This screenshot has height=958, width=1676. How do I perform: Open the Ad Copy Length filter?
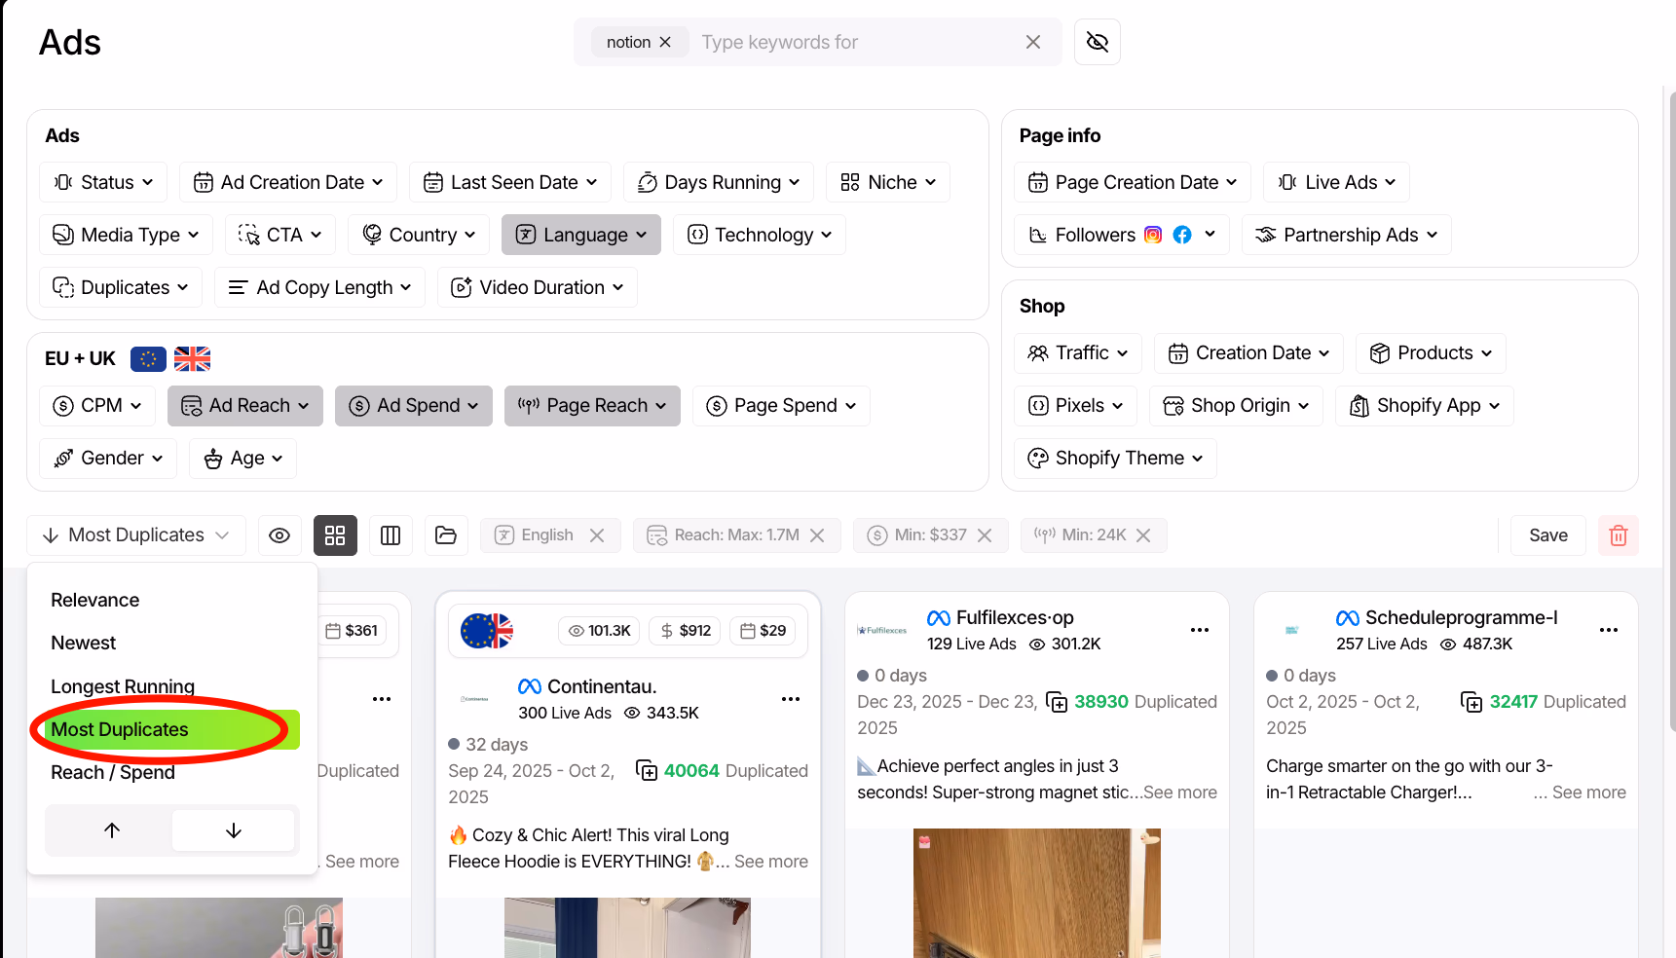tap(319, 287)
